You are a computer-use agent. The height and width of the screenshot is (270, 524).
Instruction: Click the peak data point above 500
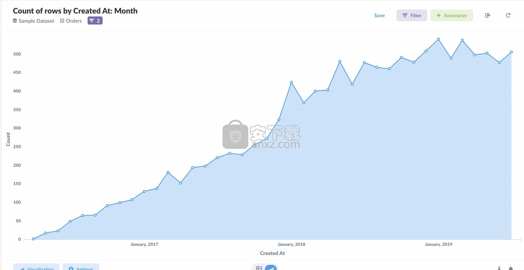pyautogui.click(x=438, y=39)
